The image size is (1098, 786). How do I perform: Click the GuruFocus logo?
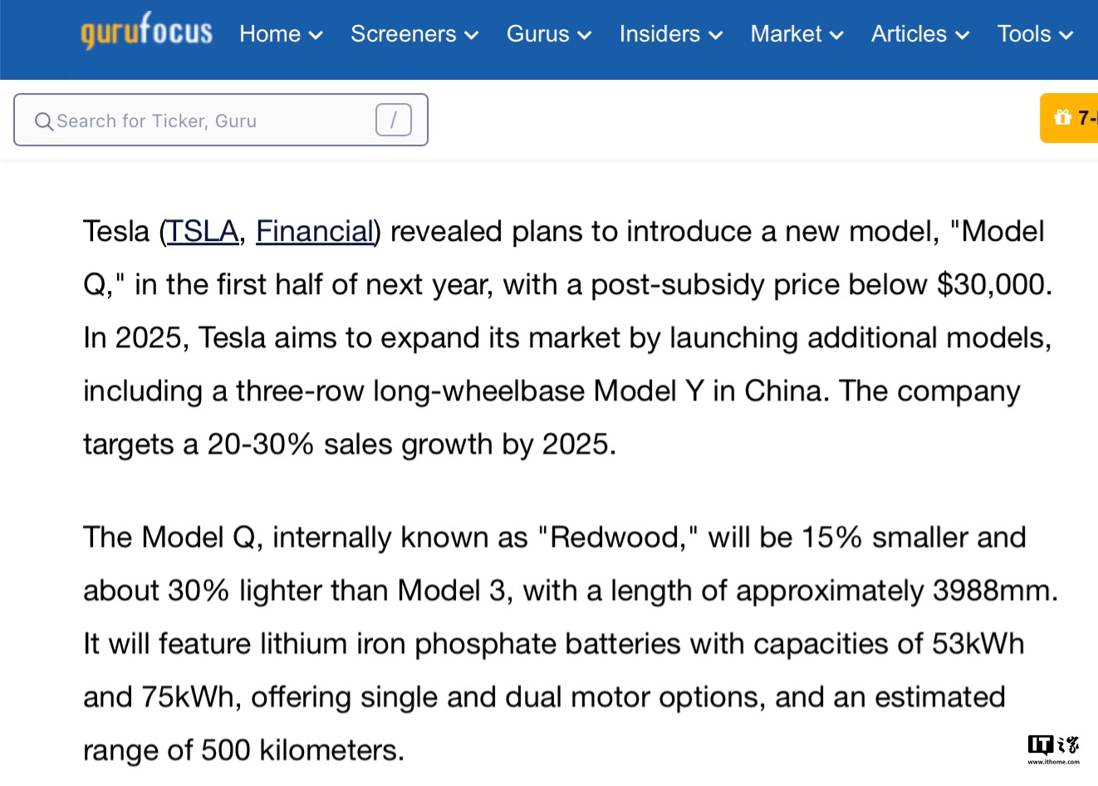146,32
